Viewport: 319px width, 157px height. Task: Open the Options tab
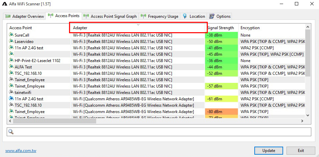point(220,16)
